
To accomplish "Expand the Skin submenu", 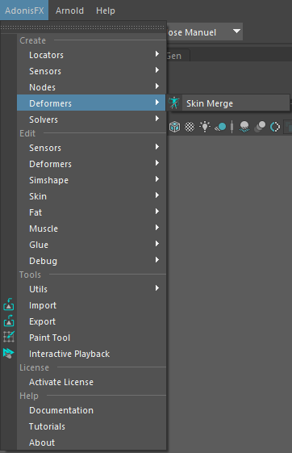I will [91, 196].
